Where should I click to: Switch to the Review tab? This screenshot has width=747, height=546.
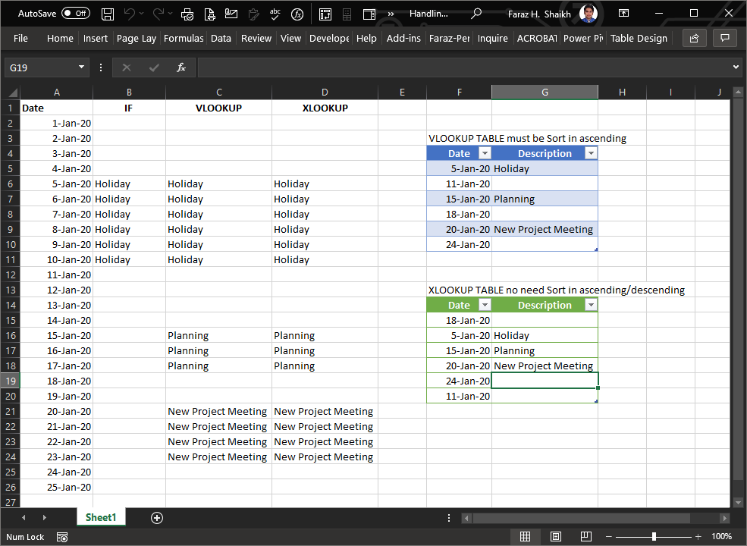pos(256,38)
